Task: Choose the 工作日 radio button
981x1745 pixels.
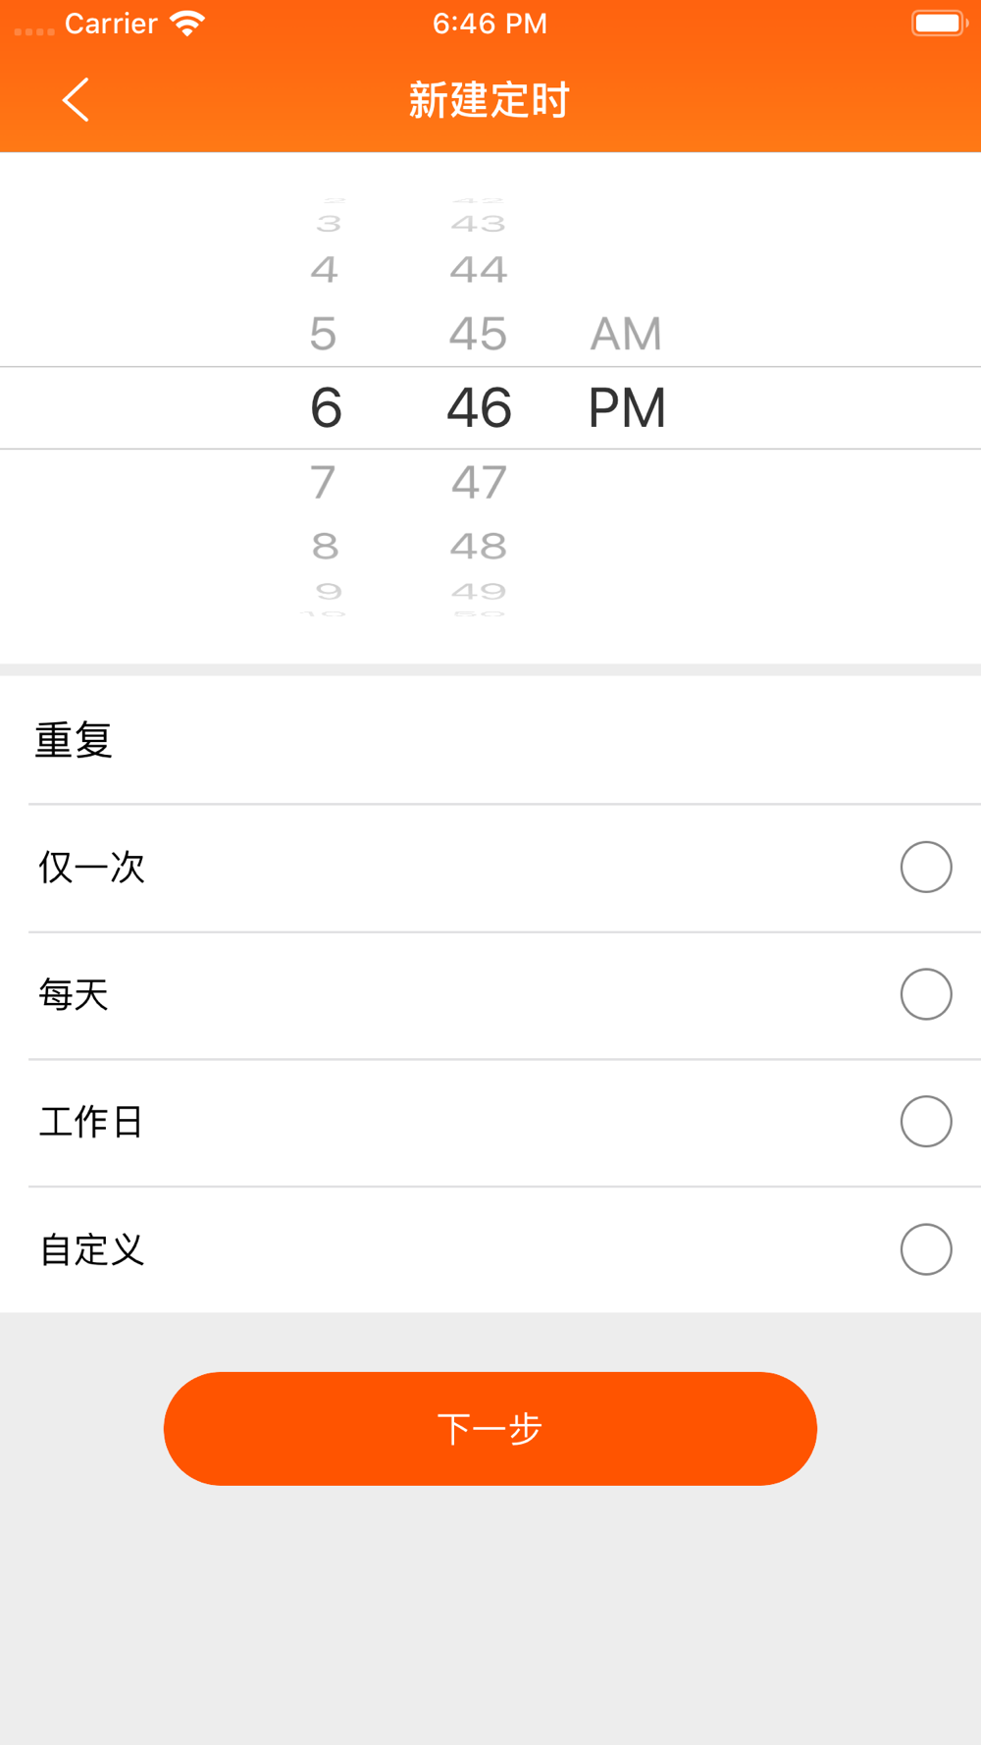Action: (x=926, y=1122)
